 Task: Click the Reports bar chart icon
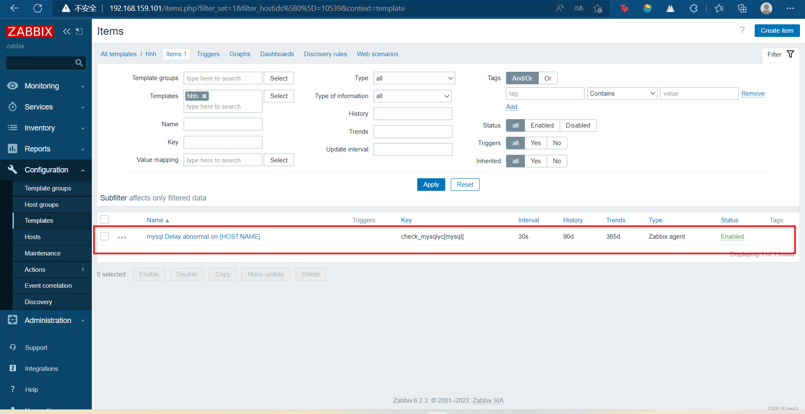click(x=13, y=148)
